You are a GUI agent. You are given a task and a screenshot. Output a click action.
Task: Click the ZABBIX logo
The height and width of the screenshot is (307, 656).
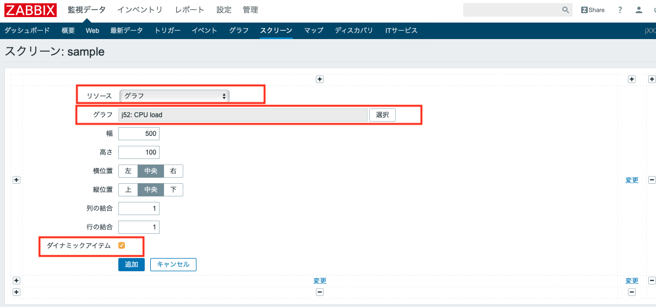[30, 10]
